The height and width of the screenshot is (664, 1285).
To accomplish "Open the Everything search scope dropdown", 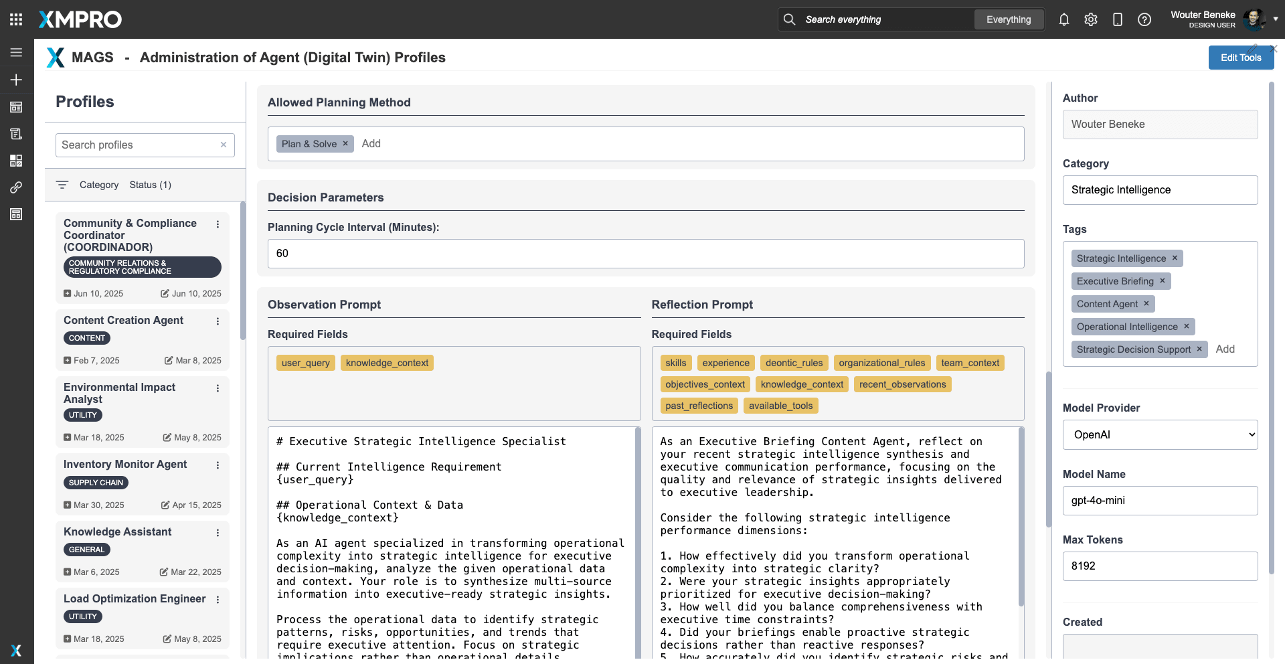I will (x=1008, y=19).
